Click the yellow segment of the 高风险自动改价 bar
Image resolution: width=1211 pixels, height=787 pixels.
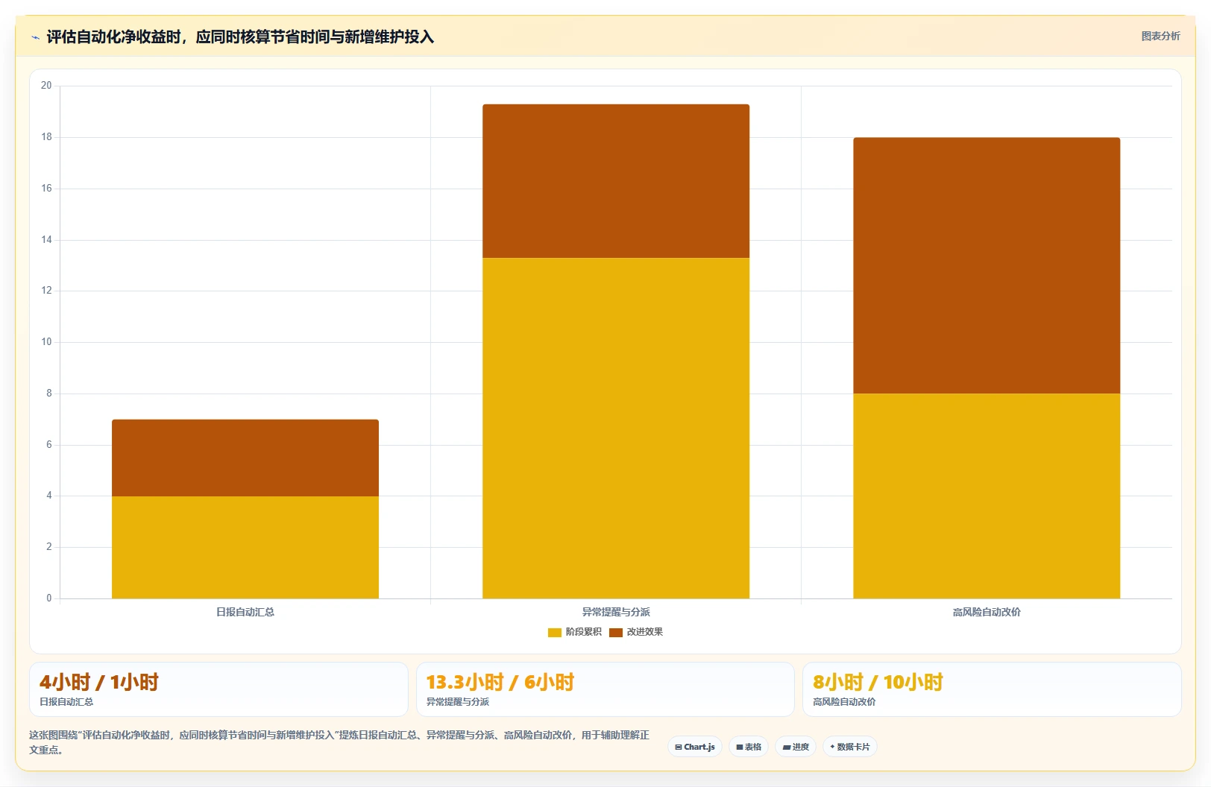tap(987, 496)
